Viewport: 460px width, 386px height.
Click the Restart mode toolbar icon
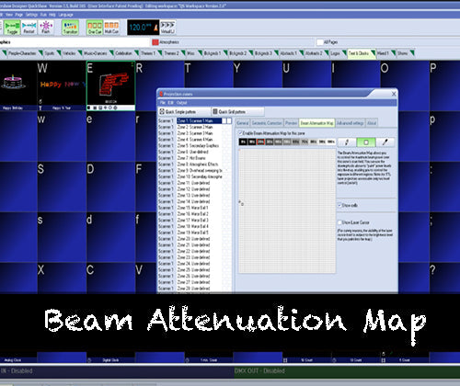(x=29, y=28)
